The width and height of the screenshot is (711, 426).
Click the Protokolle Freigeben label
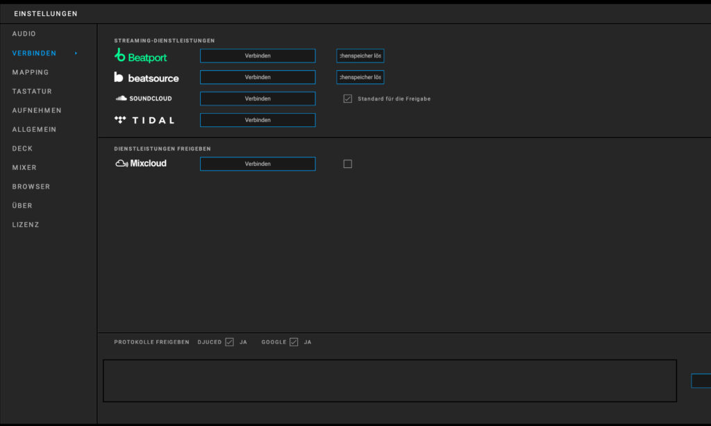(x=151, y=342)
